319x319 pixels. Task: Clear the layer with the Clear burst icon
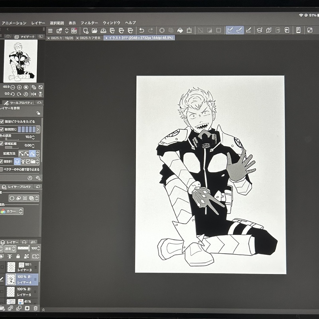pyautogui.click(x=162, y=31)
